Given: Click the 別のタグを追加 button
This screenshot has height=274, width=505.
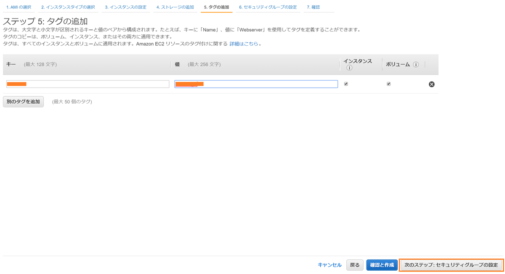Looking at the screenshot, I should point(23,102).
